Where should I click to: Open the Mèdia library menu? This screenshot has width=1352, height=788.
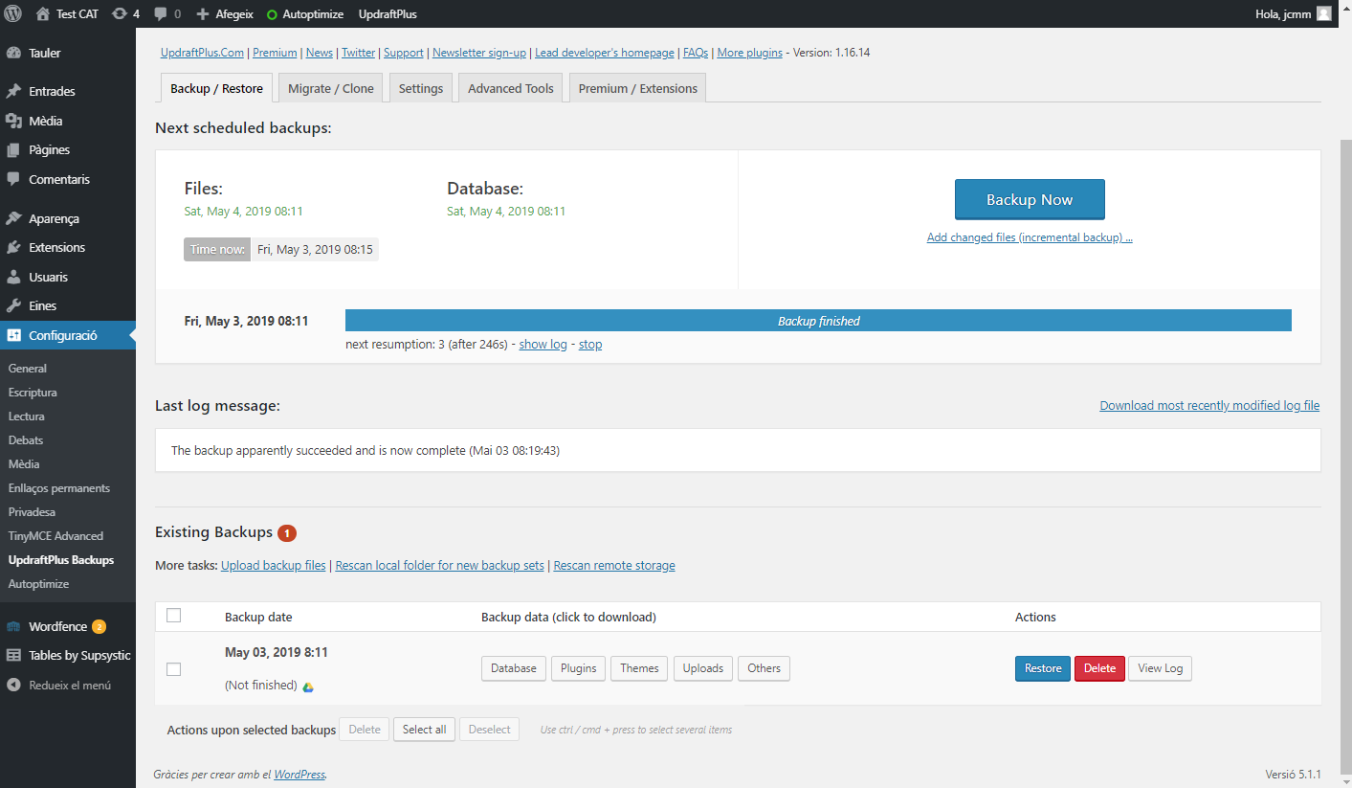[x=68, y=121]
